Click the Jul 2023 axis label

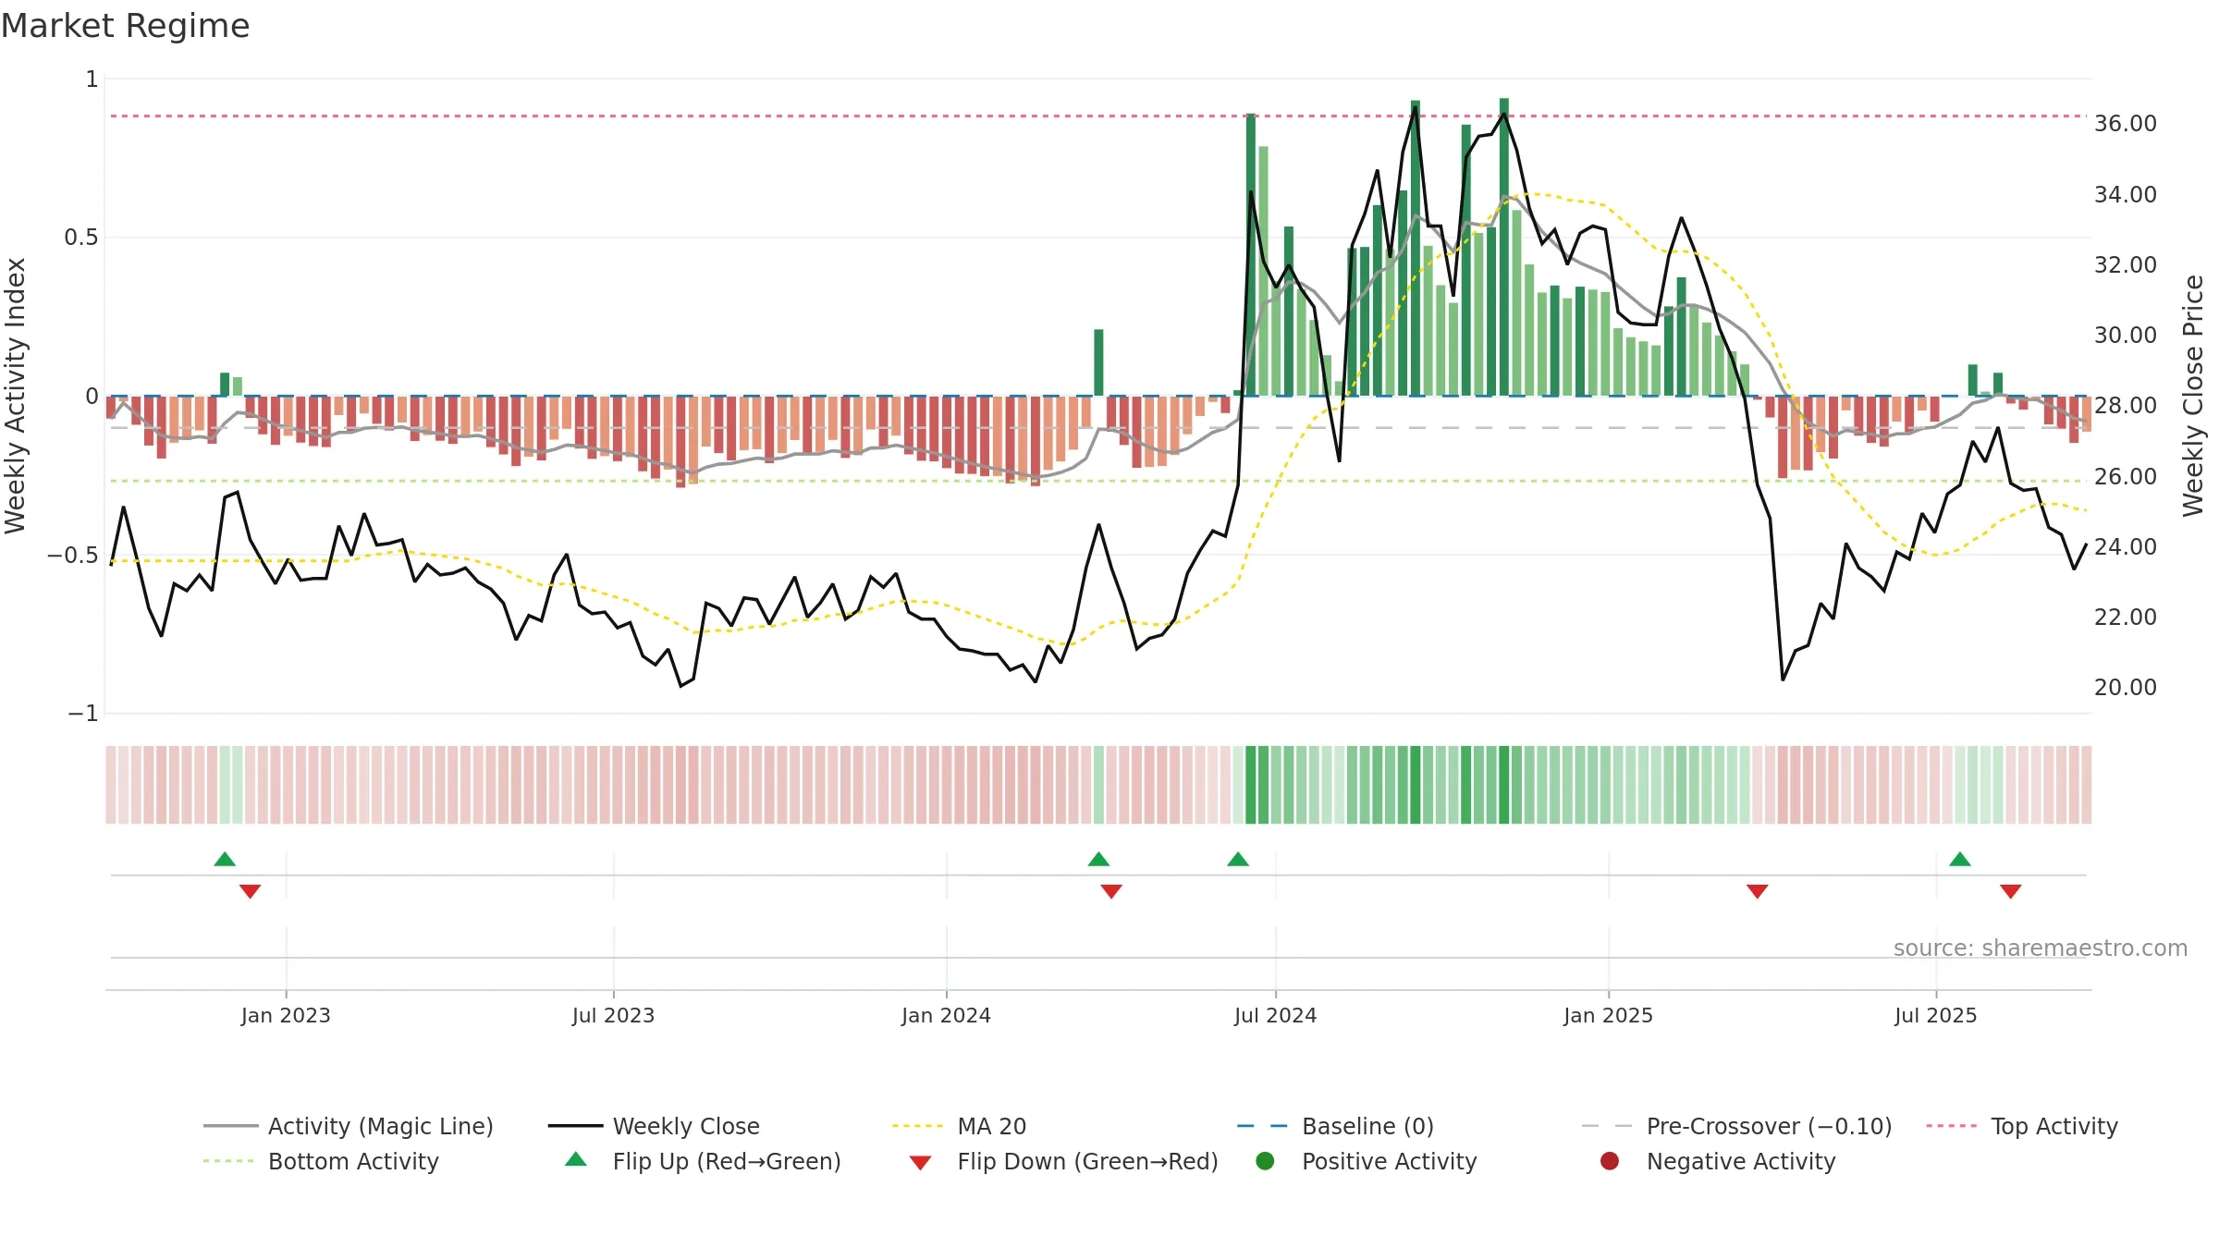tap(613, 1015)
